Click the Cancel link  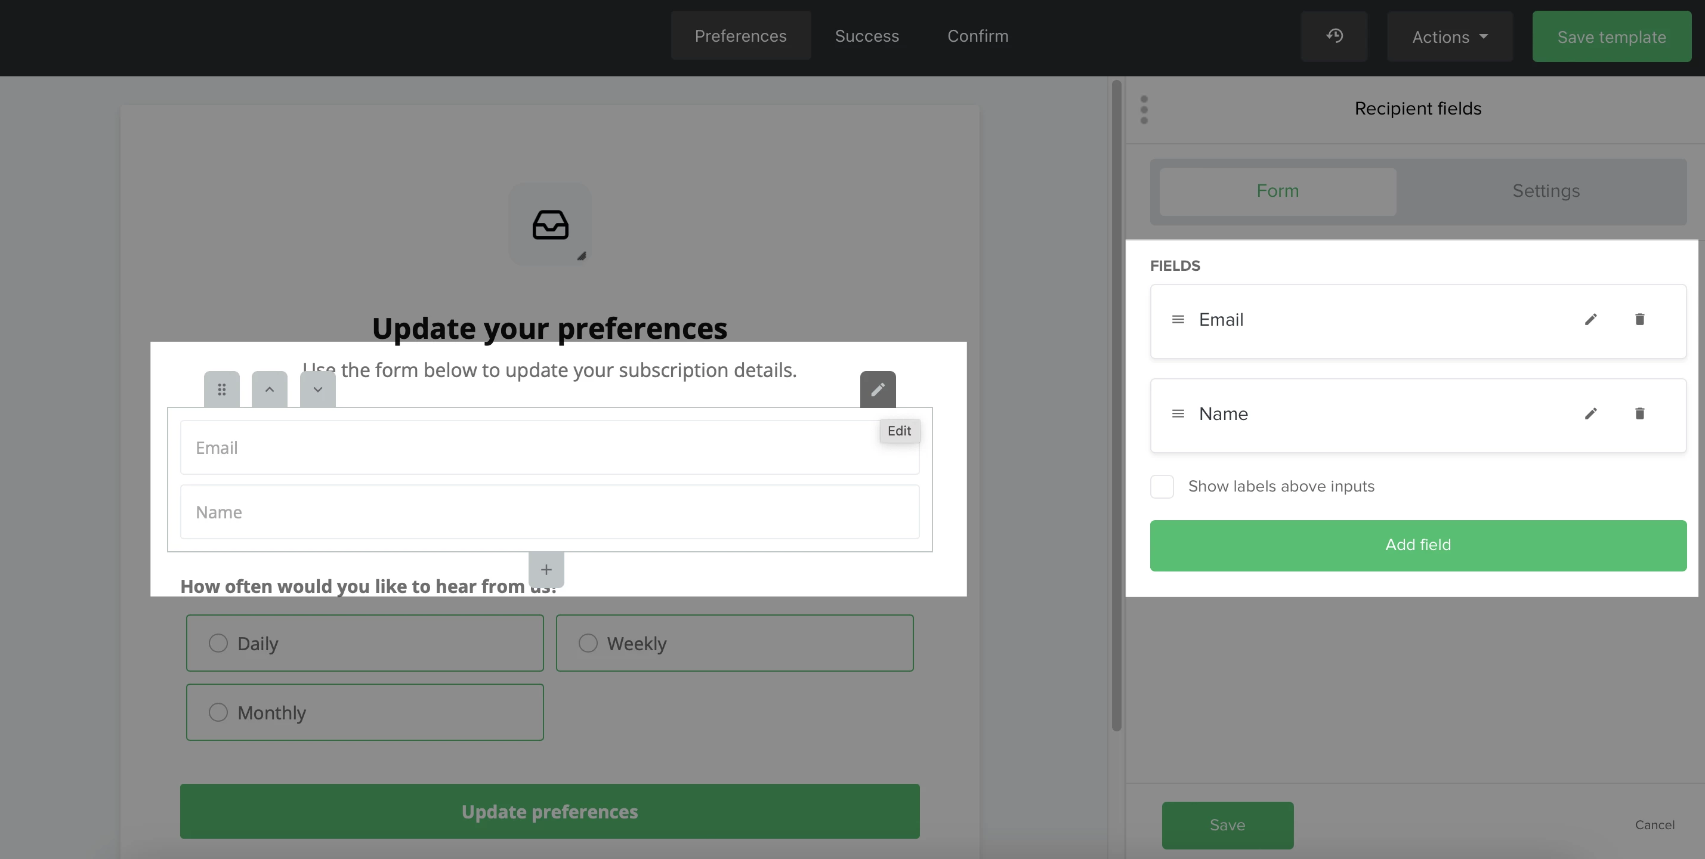pyautogui.click(x=1654, y=824)
